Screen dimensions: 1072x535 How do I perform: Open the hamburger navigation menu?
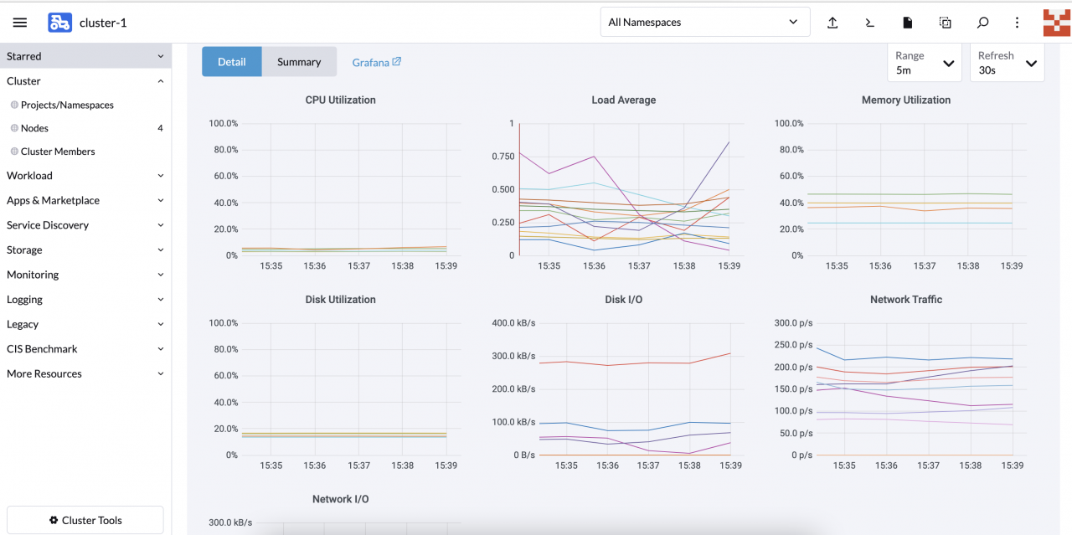click(20, 23)
